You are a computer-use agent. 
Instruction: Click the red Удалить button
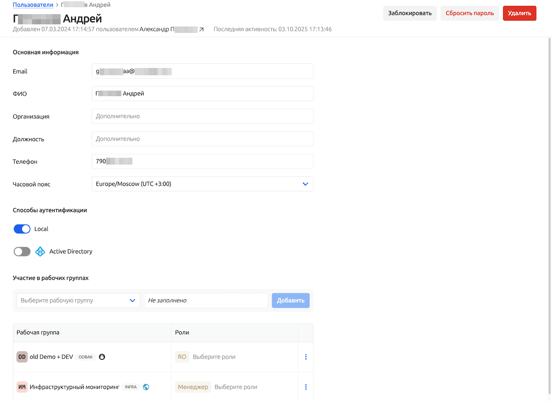pyautogui.click(x=519, y=13)
